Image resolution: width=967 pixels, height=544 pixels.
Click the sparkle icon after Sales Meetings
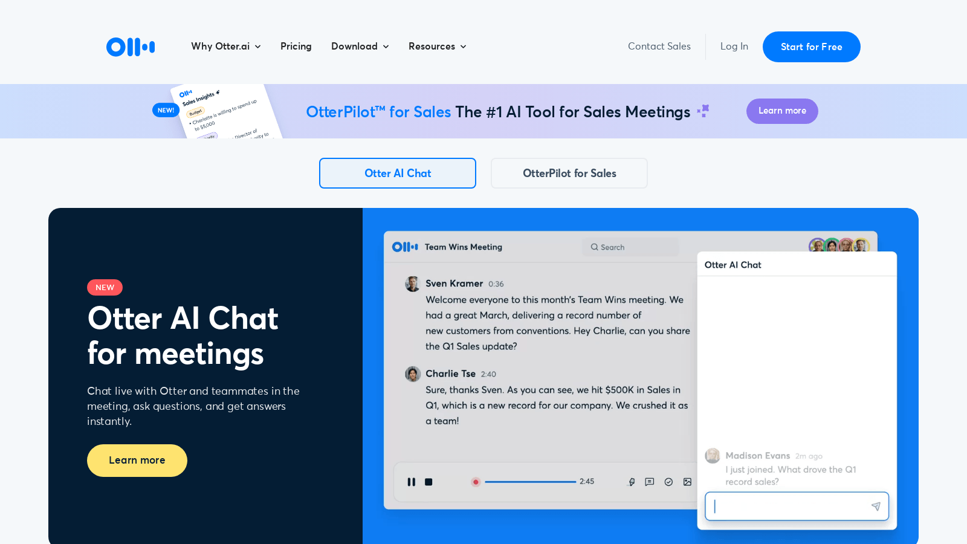[x=703, y=111]
